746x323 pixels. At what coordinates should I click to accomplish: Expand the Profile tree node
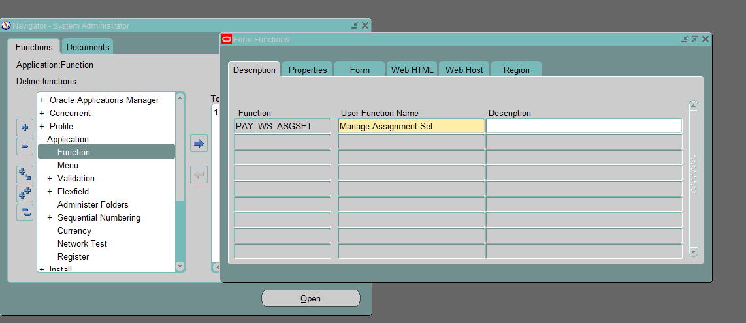[42, 127]
